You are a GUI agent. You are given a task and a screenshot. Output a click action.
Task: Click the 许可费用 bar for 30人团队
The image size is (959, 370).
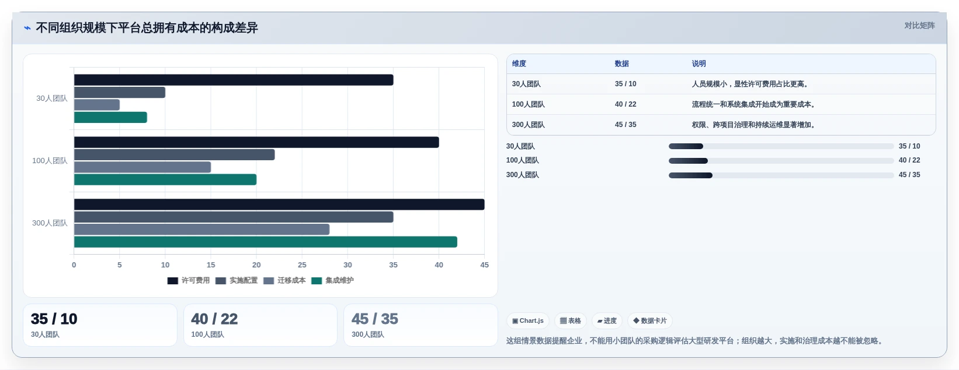(234, 80)
